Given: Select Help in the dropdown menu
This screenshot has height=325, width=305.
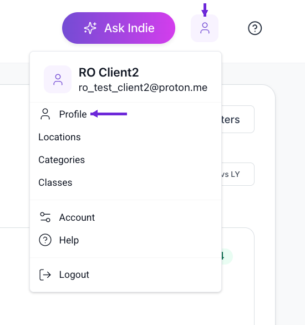Looking at the screenshot, I should [125, 240].
